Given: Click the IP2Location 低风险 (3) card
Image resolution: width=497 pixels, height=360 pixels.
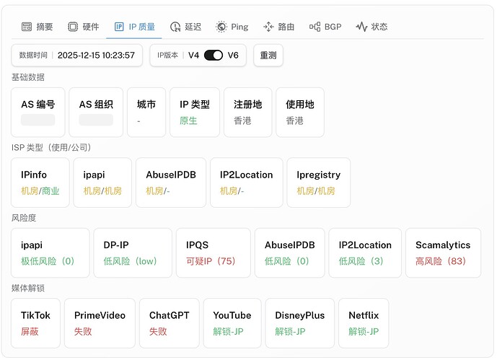Looking at the screenshot, I should pos(365,253).
